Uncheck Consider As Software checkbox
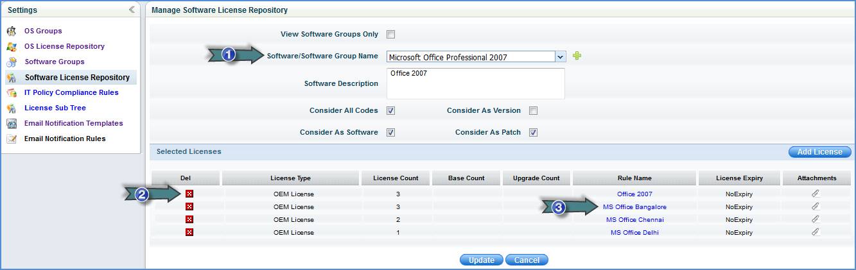856x270 pixels. click(390, 132)
